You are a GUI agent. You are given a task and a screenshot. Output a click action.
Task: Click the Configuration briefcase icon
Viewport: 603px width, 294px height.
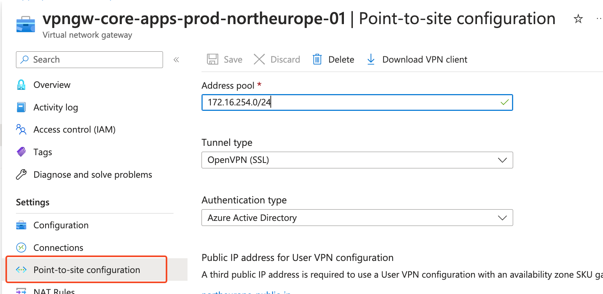point(21,225)
